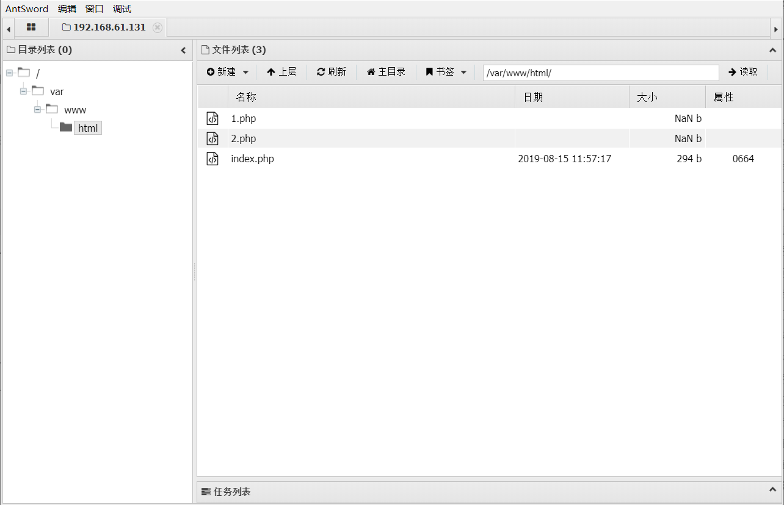Collapse the 目录列表 panel with the arrow
784x505 pixels.
click(x=183, y=51)
